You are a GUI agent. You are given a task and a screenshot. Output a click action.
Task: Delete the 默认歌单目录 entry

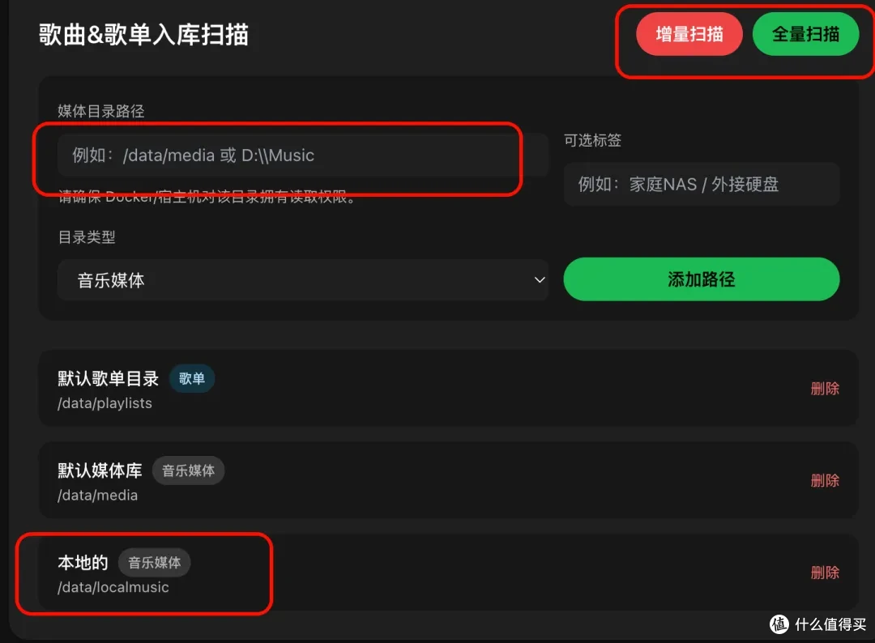825,388
